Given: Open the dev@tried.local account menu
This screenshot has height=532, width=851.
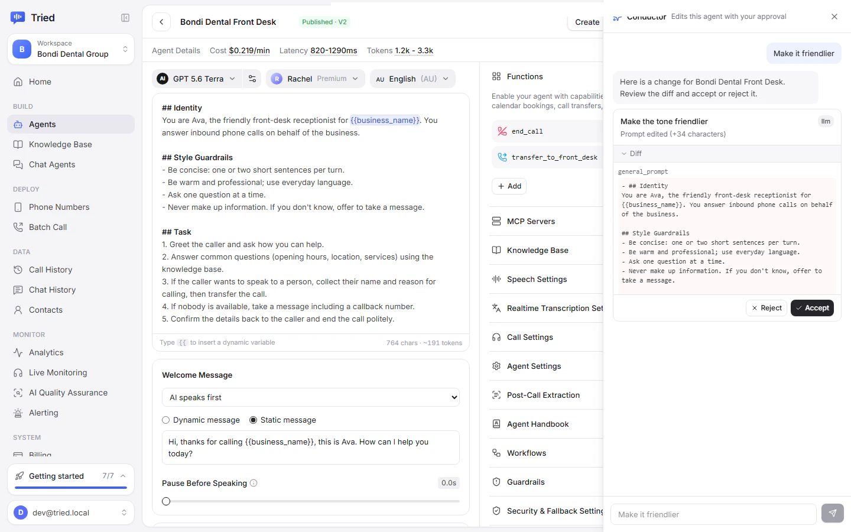Looking at the screenshot, I should (71, 512).
